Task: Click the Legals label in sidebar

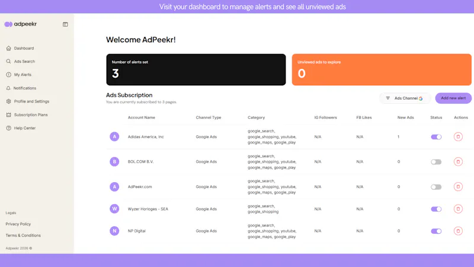Action: (11, 213)
